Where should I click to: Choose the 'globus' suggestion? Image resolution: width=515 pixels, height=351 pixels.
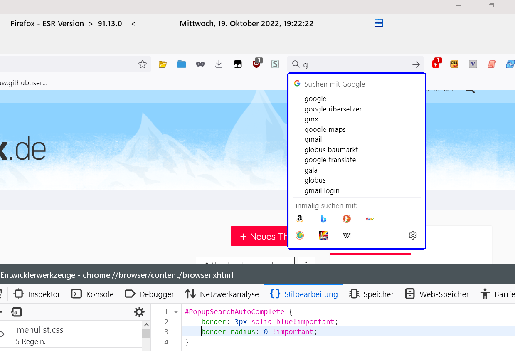(x=357, y=180)
